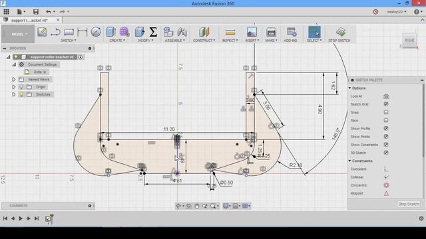Redo the last action

(x=63, y=12)
